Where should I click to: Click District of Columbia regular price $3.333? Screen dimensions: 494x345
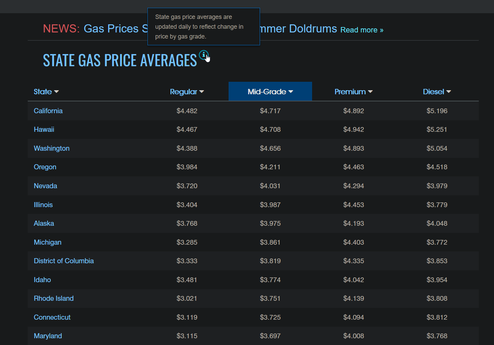pos(187,261)
